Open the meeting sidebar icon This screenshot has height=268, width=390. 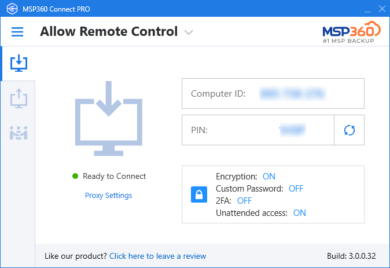19,133
